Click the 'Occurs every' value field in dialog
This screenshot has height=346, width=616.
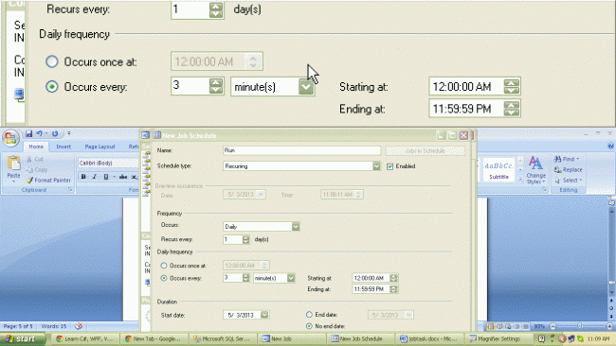click(232, 278)
